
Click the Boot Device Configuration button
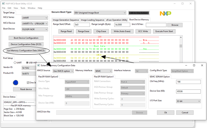point(26,38)
